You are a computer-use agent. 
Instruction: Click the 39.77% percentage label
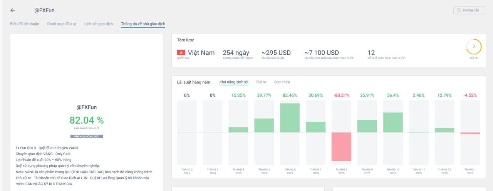[264, 95]
